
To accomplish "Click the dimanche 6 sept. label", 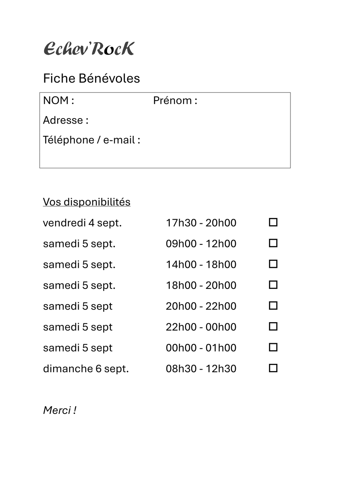I will (86, 369).
